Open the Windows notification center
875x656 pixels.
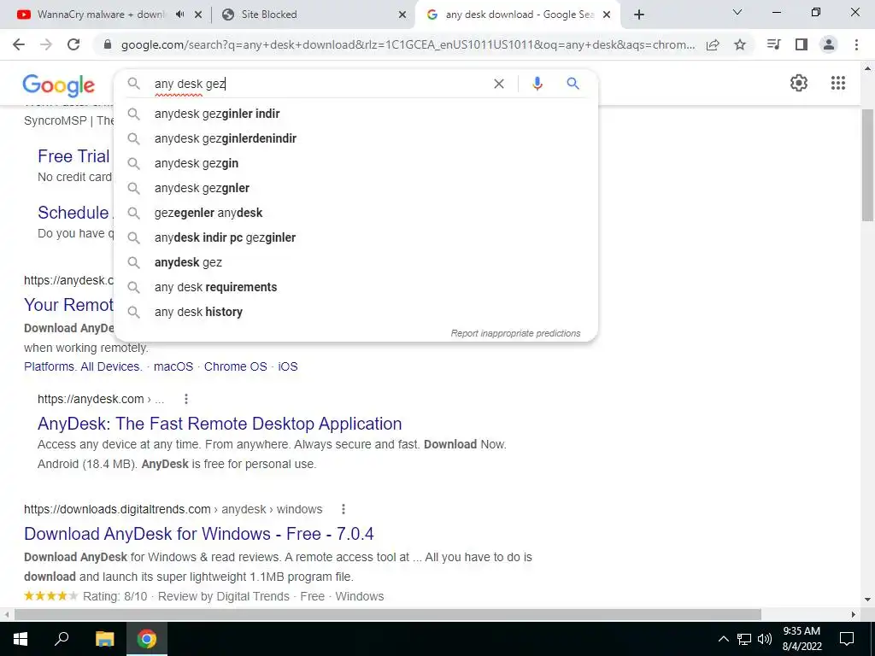(847, 639)
